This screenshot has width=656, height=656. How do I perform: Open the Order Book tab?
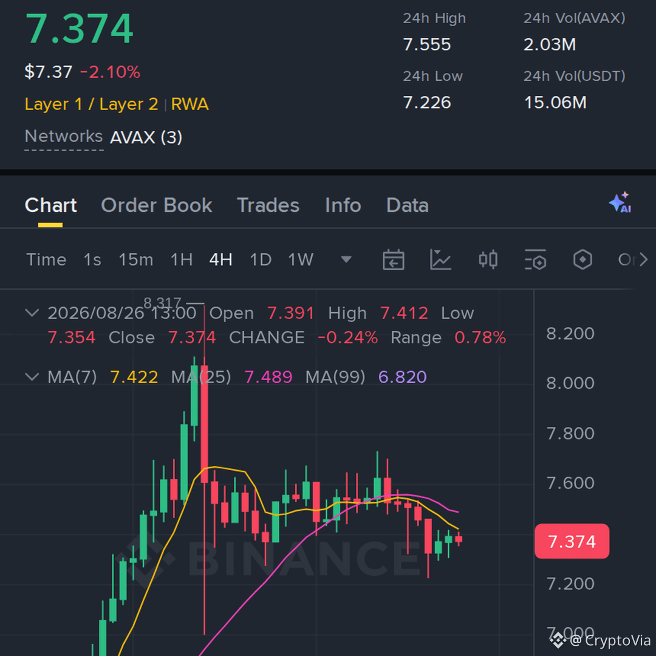[157, 205]
